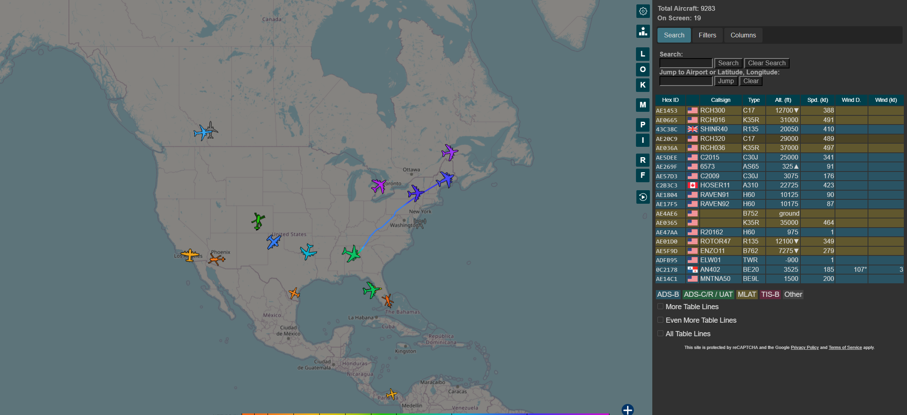Select the yellow aircraft over Panama
The image size is (907, 415).
click(392, 394)
